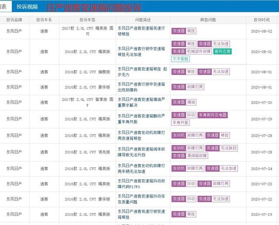Click the 投诉时间 column header
The width and height of the screenshot is (279, 225).
pyautogui.click(x=262, y=20)
